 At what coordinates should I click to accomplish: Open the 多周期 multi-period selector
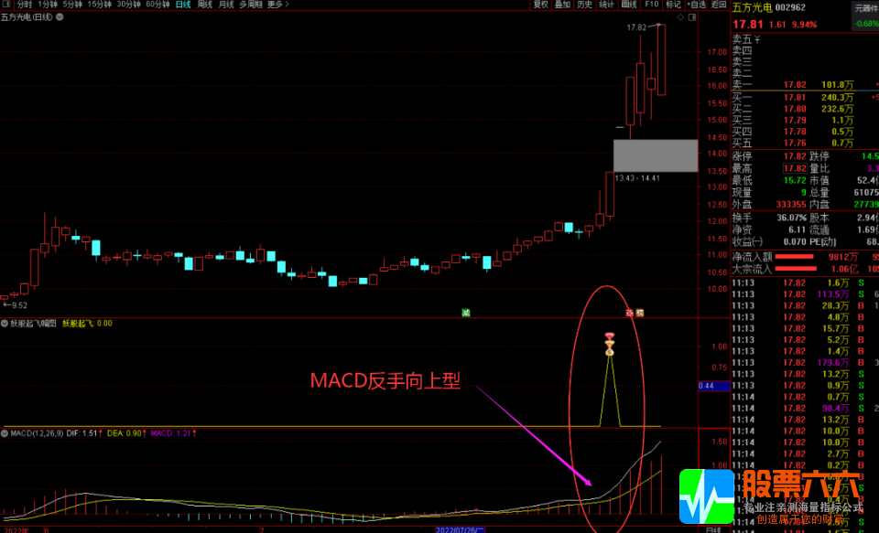pyautogui.click(x=250, y=5)
